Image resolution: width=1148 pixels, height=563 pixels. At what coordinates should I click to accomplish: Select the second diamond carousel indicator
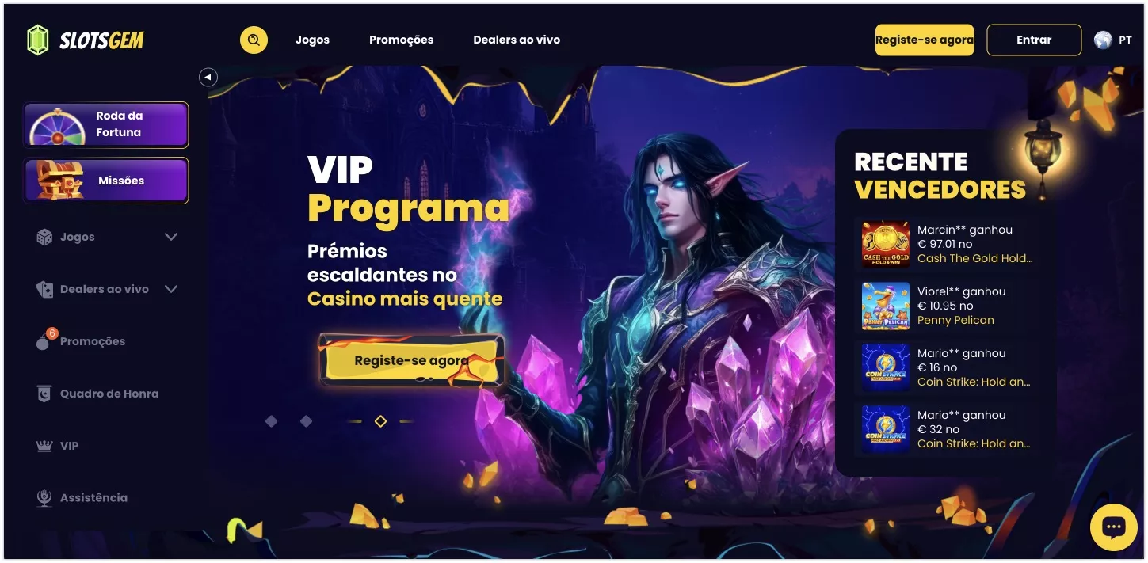point(306,421)
